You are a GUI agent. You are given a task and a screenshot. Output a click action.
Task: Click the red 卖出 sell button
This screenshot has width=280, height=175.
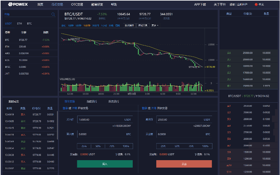(x=184, y=164)
